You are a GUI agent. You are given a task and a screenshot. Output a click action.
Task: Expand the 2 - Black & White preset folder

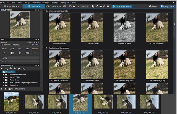click(4, 77)
